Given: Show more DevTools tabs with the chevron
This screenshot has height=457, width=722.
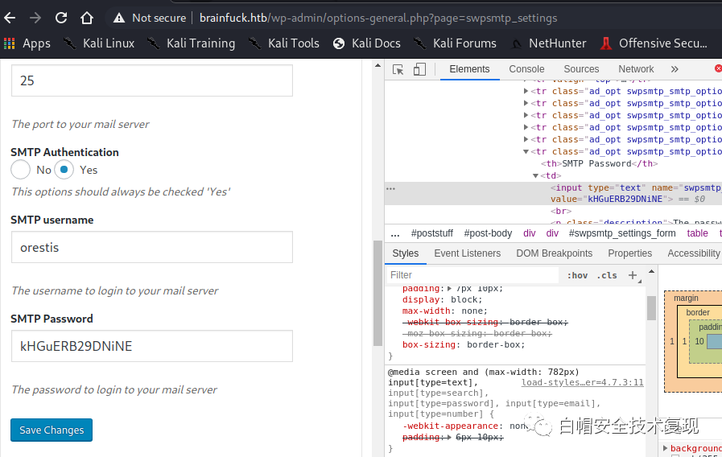Looking at the screenshot, I should [675, 69].
